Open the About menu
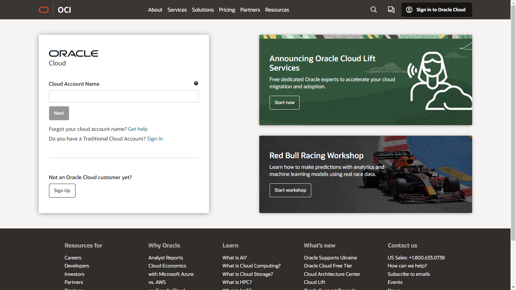The width and height of the screenshot is (516, 290). (155, 10)
